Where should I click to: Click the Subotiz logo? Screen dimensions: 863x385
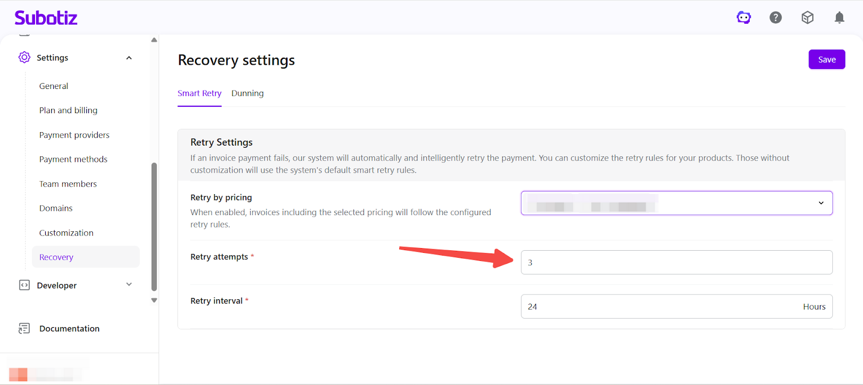point(46,18)
